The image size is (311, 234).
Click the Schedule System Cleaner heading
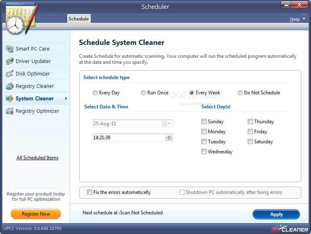coord(122,43)
